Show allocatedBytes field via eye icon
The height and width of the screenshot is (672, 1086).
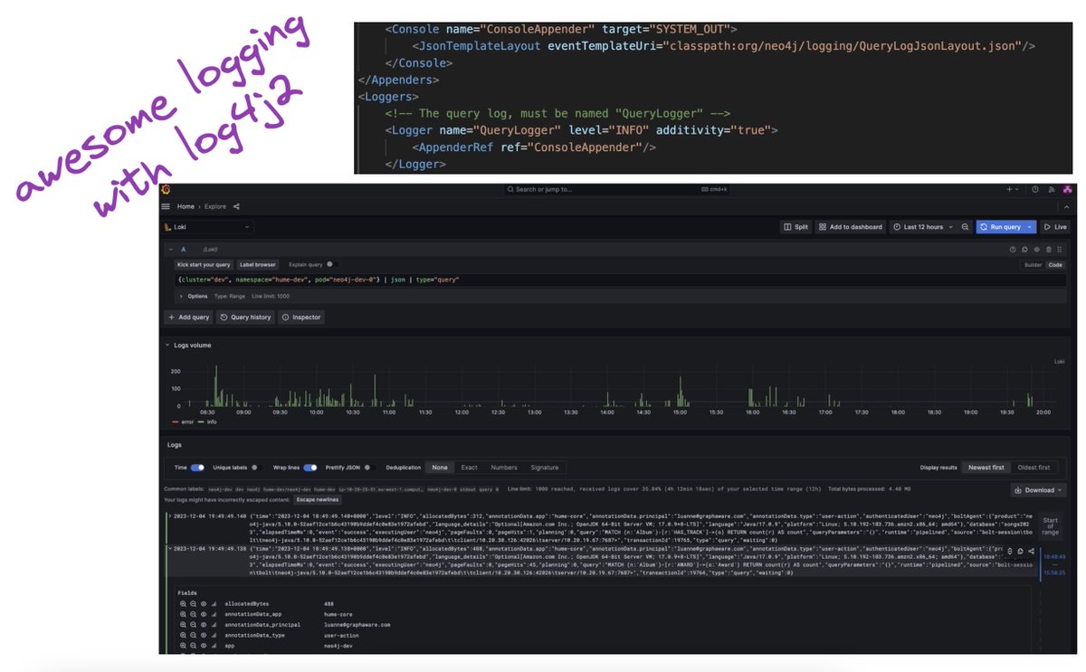[x=203, y=603]
